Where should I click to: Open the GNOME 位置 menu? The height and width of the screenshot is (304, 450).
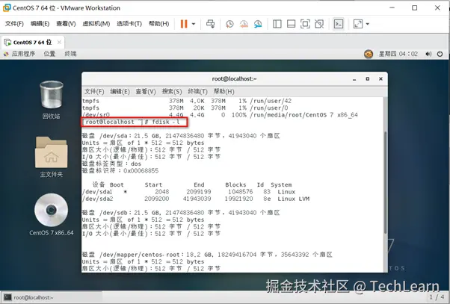coord(49,54)
